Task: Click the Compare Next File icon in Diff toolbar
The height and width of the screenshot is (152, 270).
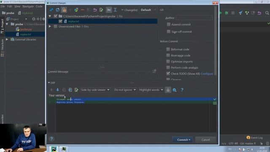Action: [70, 90]
